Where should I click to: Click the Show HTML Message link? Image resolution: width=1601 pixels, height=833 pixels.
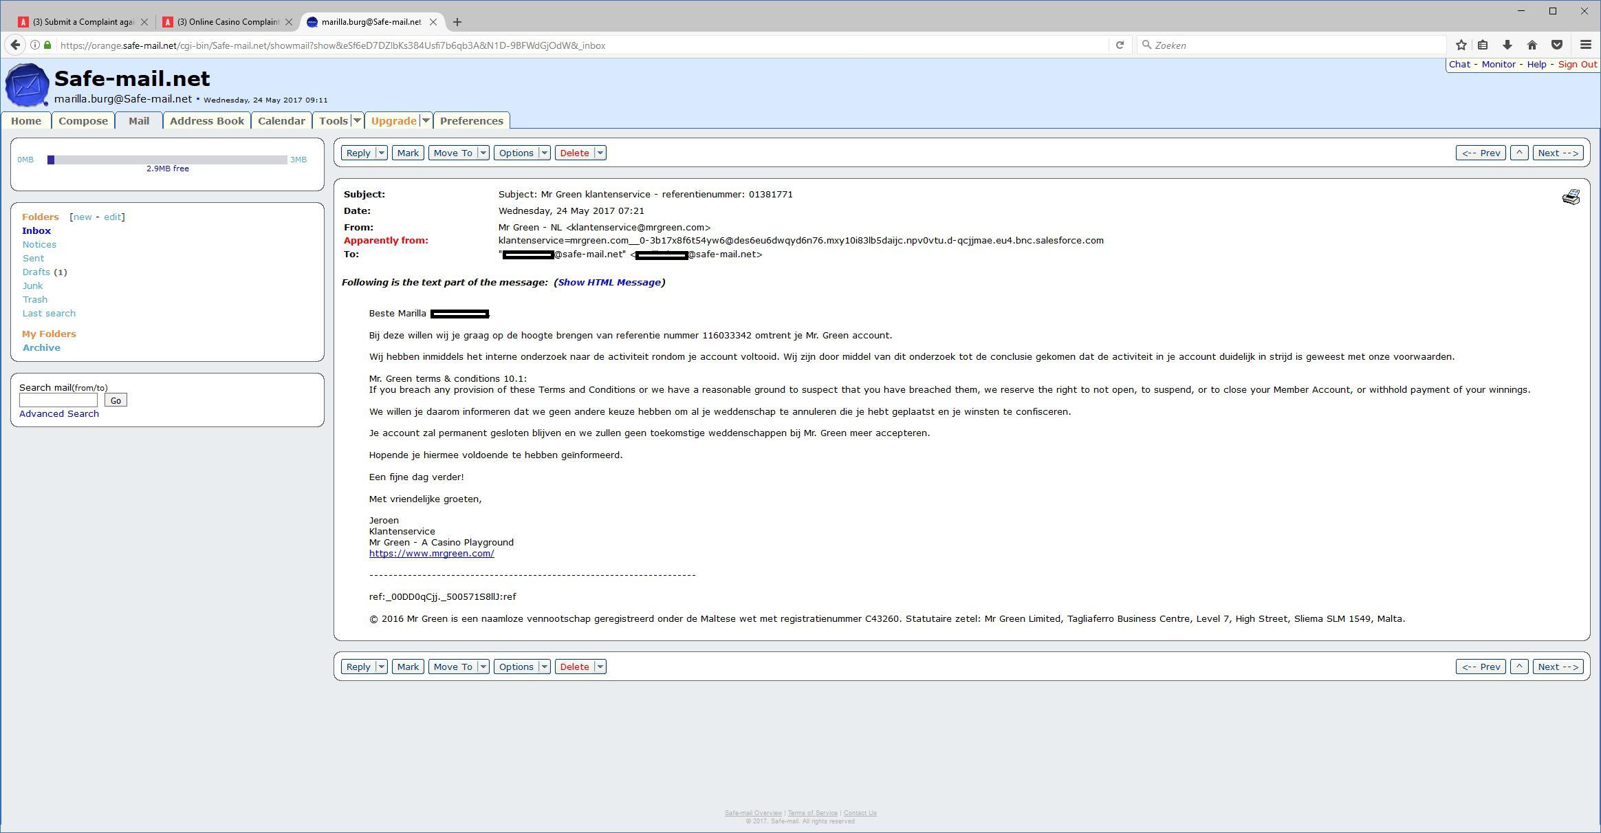point(609,283)
